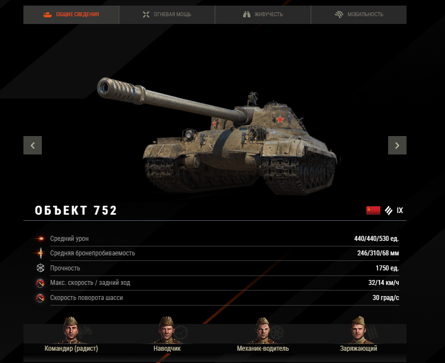Show next tank with right arrow
Viewport: 445px width, 363px height.
397,146
